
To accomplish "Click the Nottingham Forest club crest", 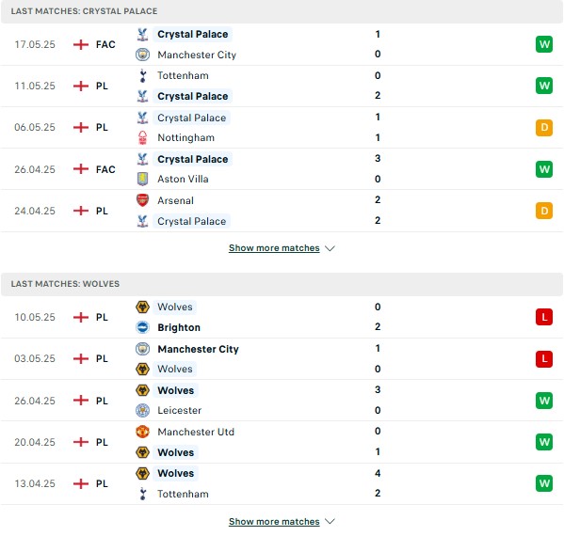I will 142,137.
